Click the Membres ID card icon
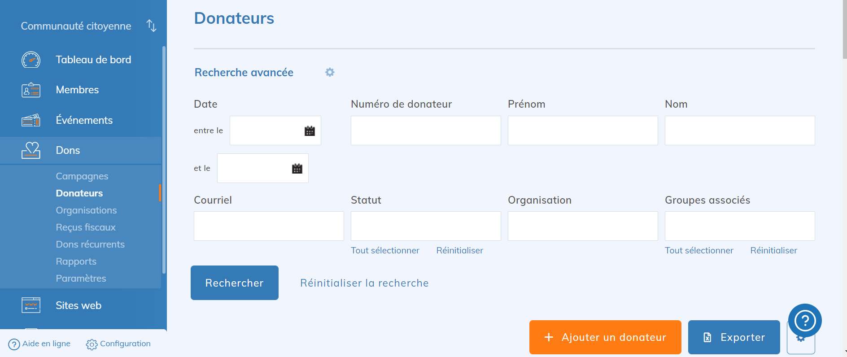Image resolution: width=847 pixels, height=357 pixels. pyautogui.click(x=31, y=90)
